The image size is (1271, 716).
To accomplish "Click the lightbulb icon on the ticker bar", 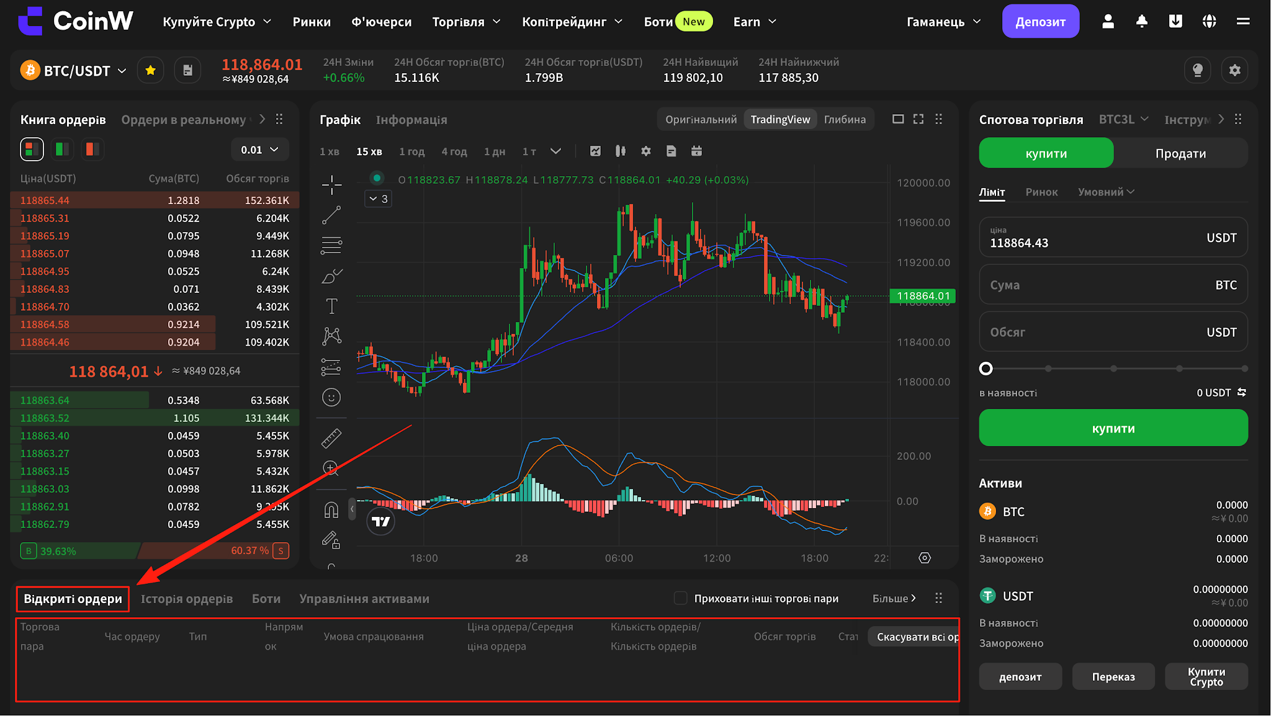I will click(1198, 70).
